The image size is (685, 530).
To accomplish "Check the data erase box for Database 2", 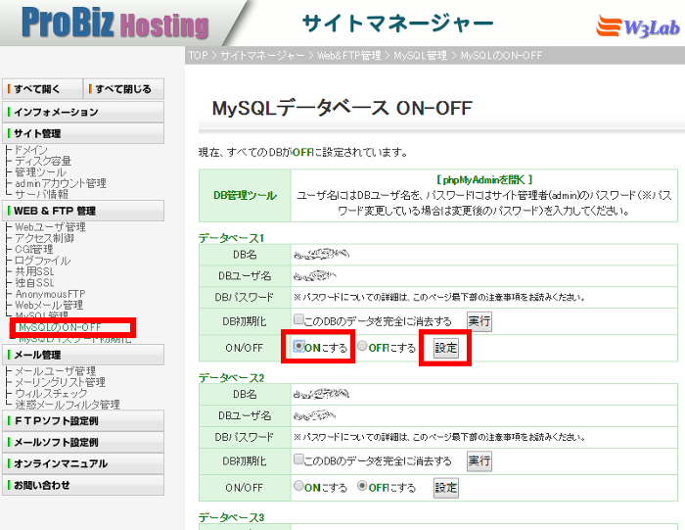I will (x=299, y=459).
